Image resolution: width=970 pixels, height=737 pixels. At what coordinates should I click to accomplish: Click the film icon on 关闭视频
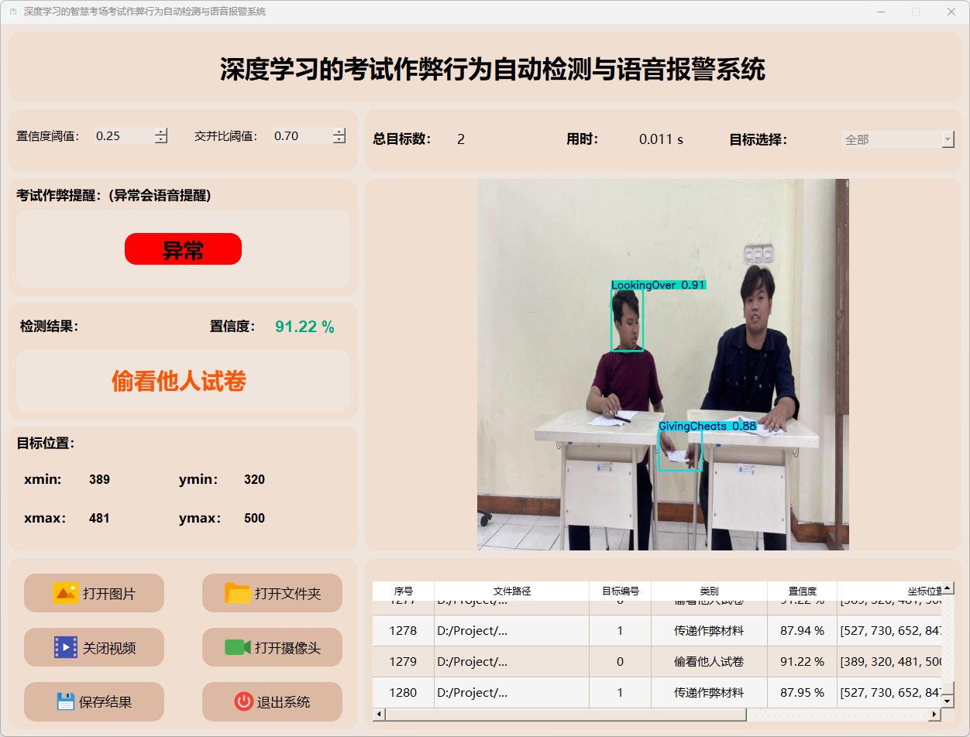pyautogui.click(x=65, y=647)
